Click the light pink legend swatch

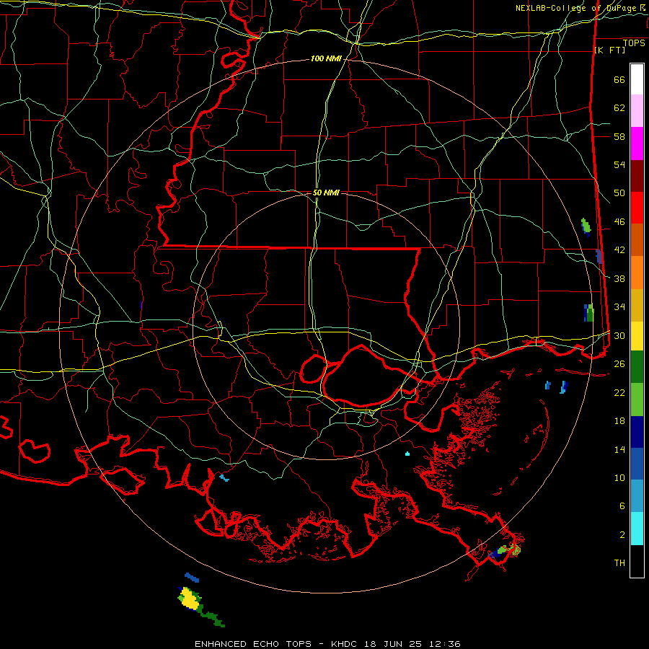tap(637, 111)
